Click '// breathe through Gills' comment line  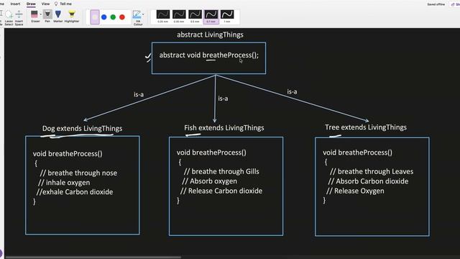(221, 171)
